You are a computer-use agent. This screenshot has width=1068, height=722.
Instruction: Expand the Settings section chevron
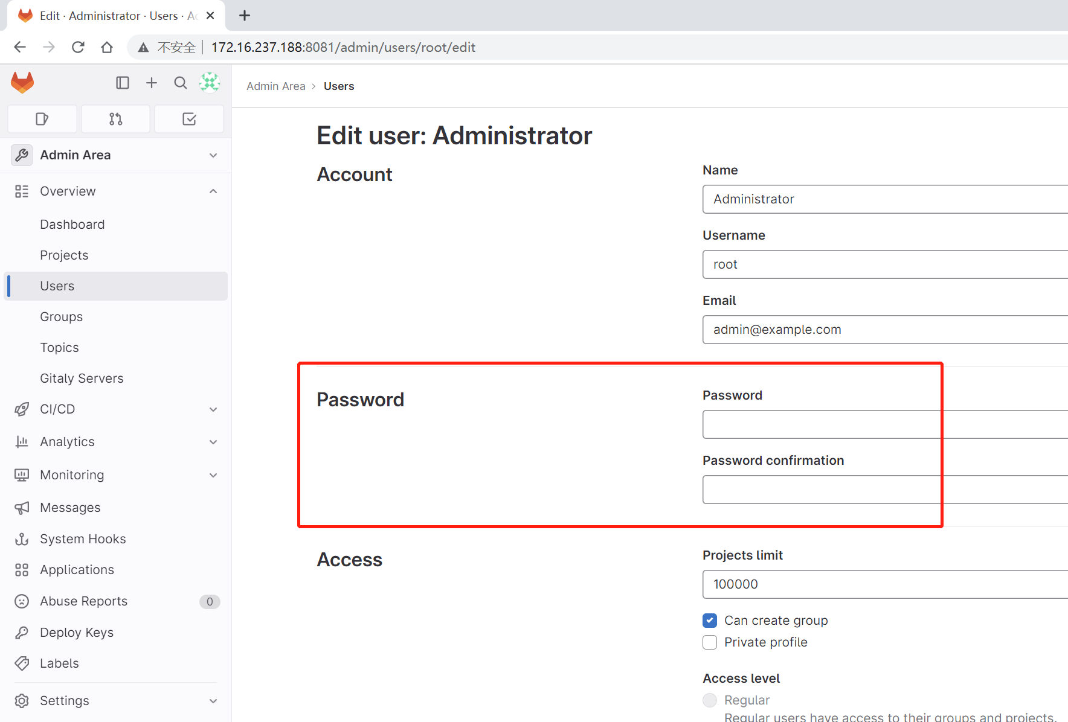(213, 701)
